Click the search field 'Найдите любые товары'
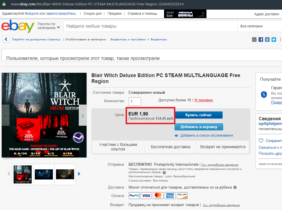The width and height of the screenshot is (282, 210). point(150,26)
